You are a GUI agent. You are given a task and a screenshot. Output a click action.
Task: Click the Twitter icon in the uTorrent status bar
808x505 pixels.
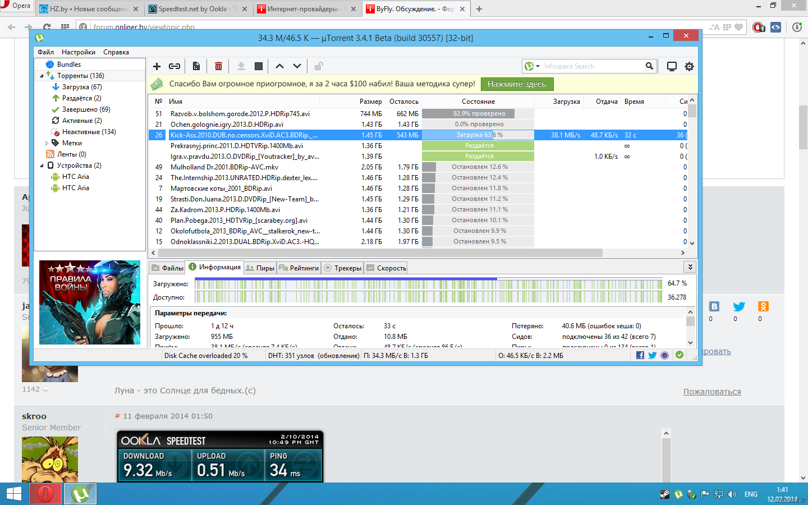(653, 355)
